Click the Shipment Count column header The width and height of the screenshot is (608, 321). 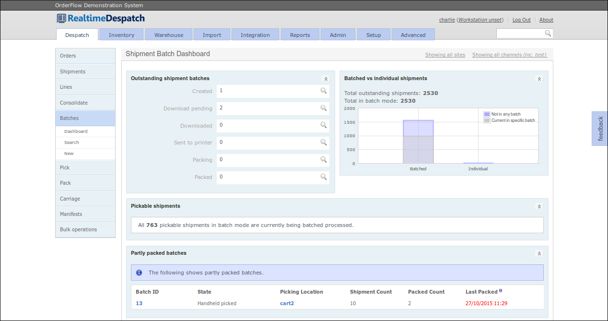coord(371,292)
